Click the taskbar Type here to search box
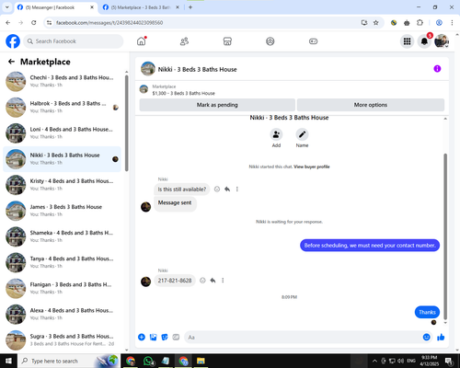Screen dimensions: 460x368 69,361
